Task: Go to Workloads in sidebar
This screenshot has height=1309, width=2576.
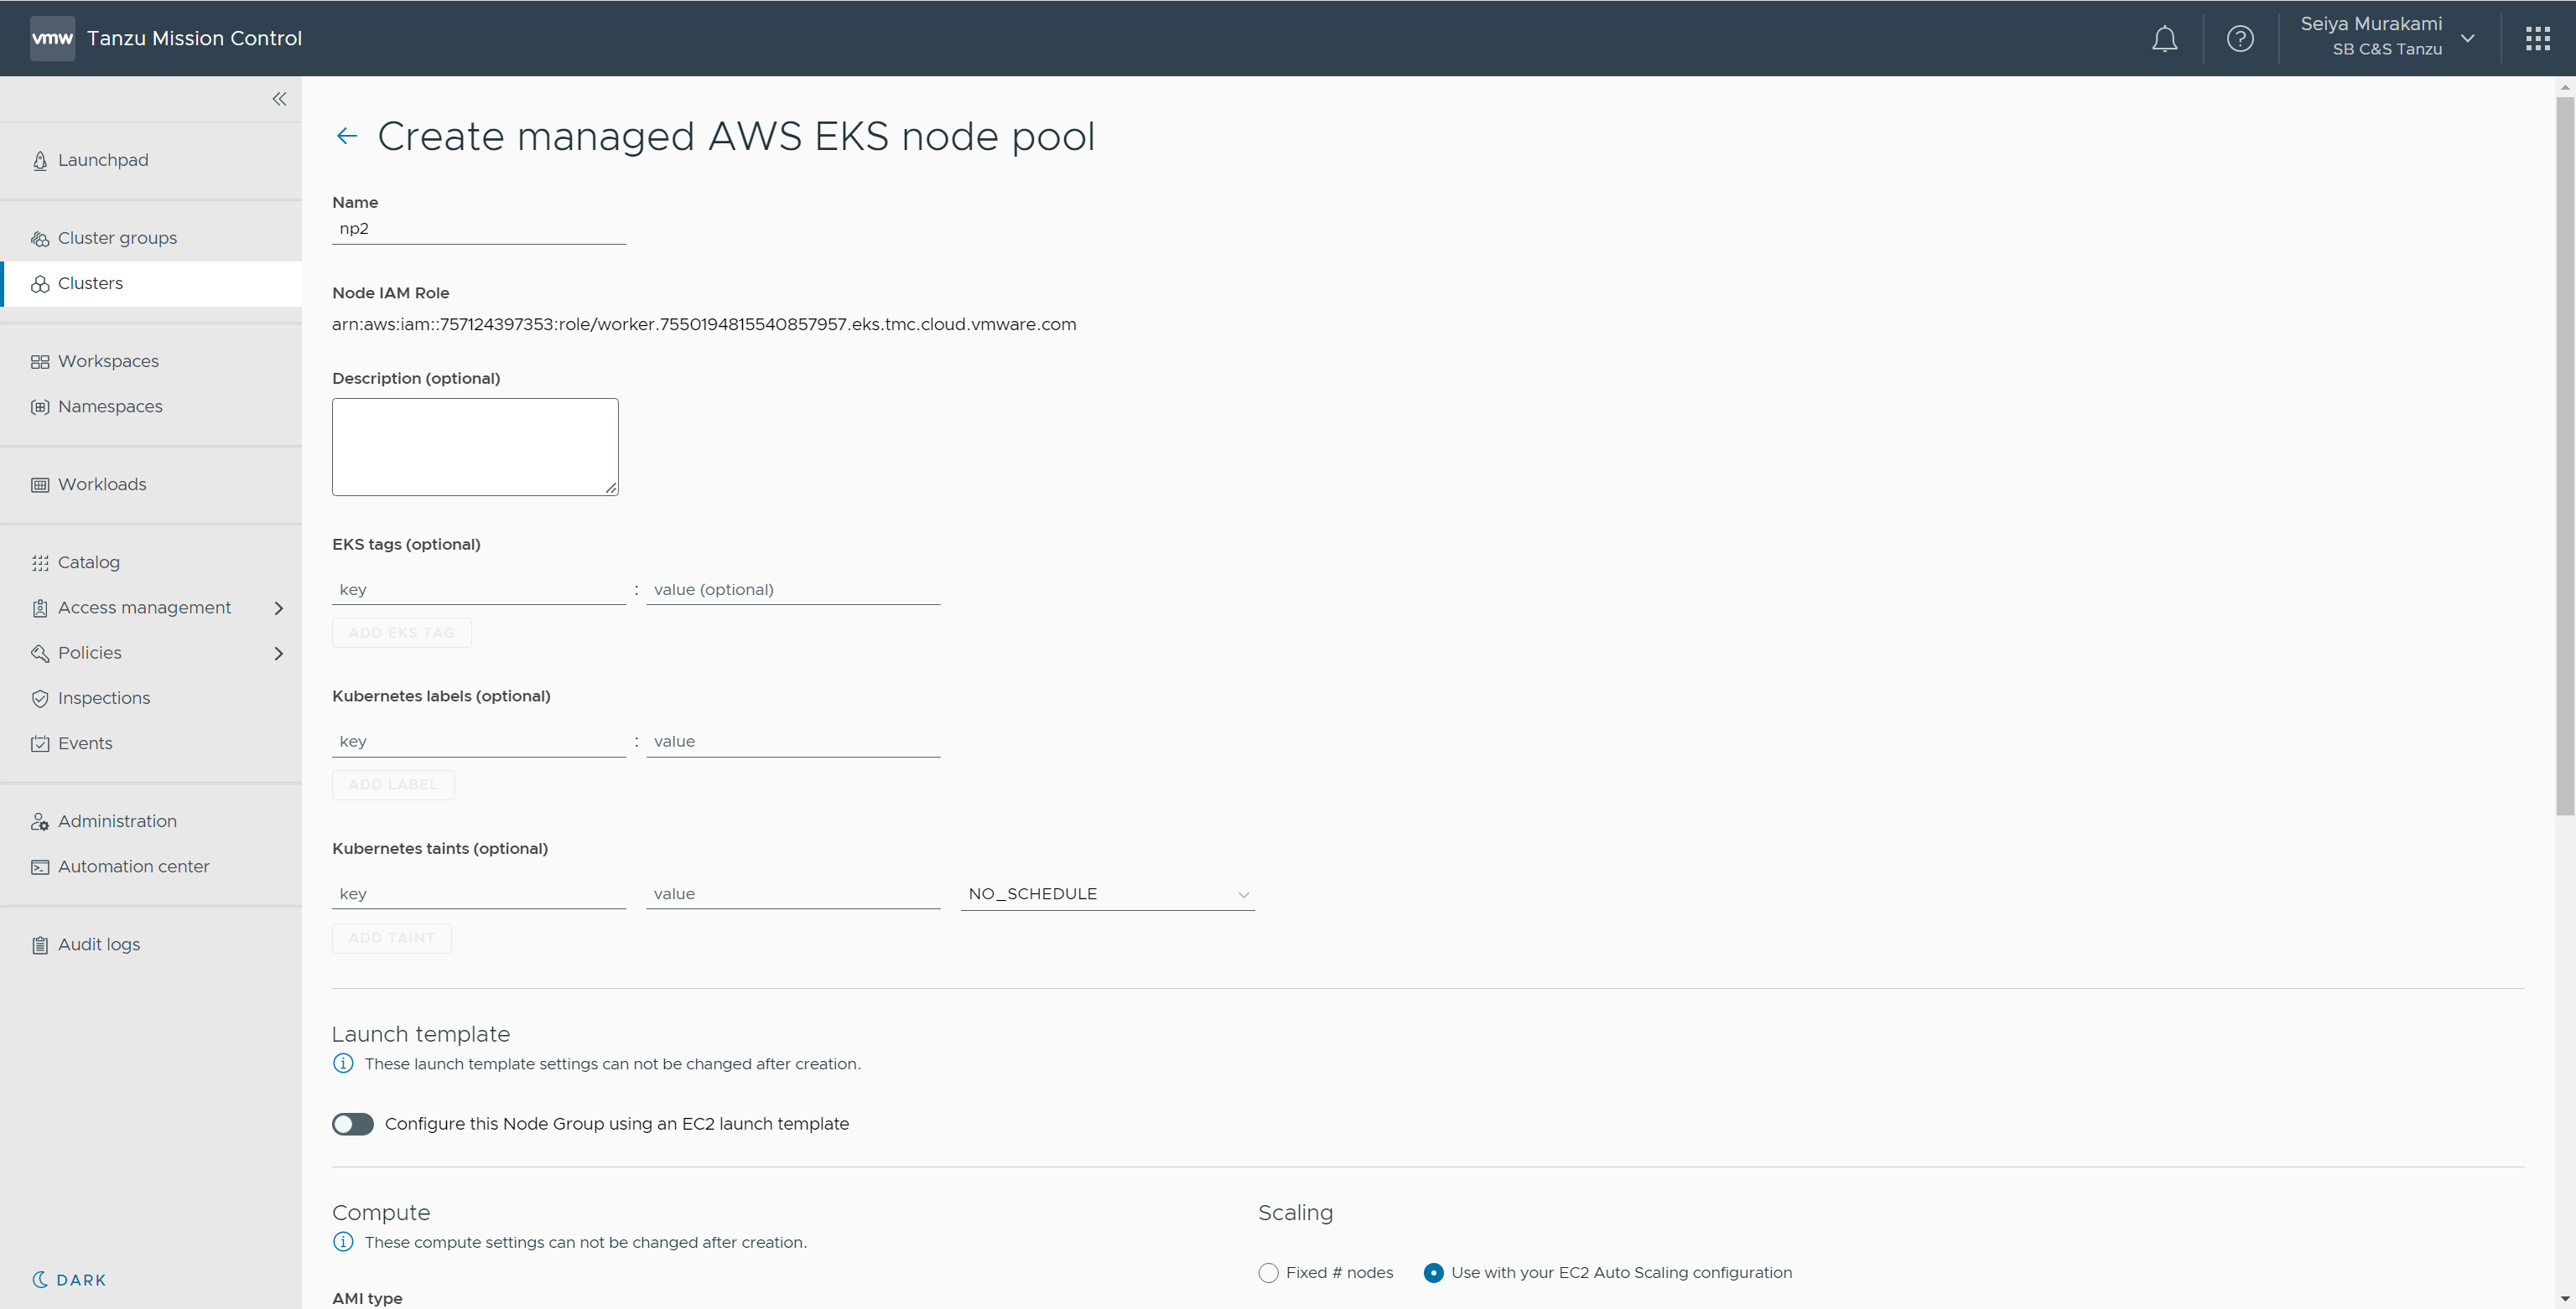Action: point(102,484)
